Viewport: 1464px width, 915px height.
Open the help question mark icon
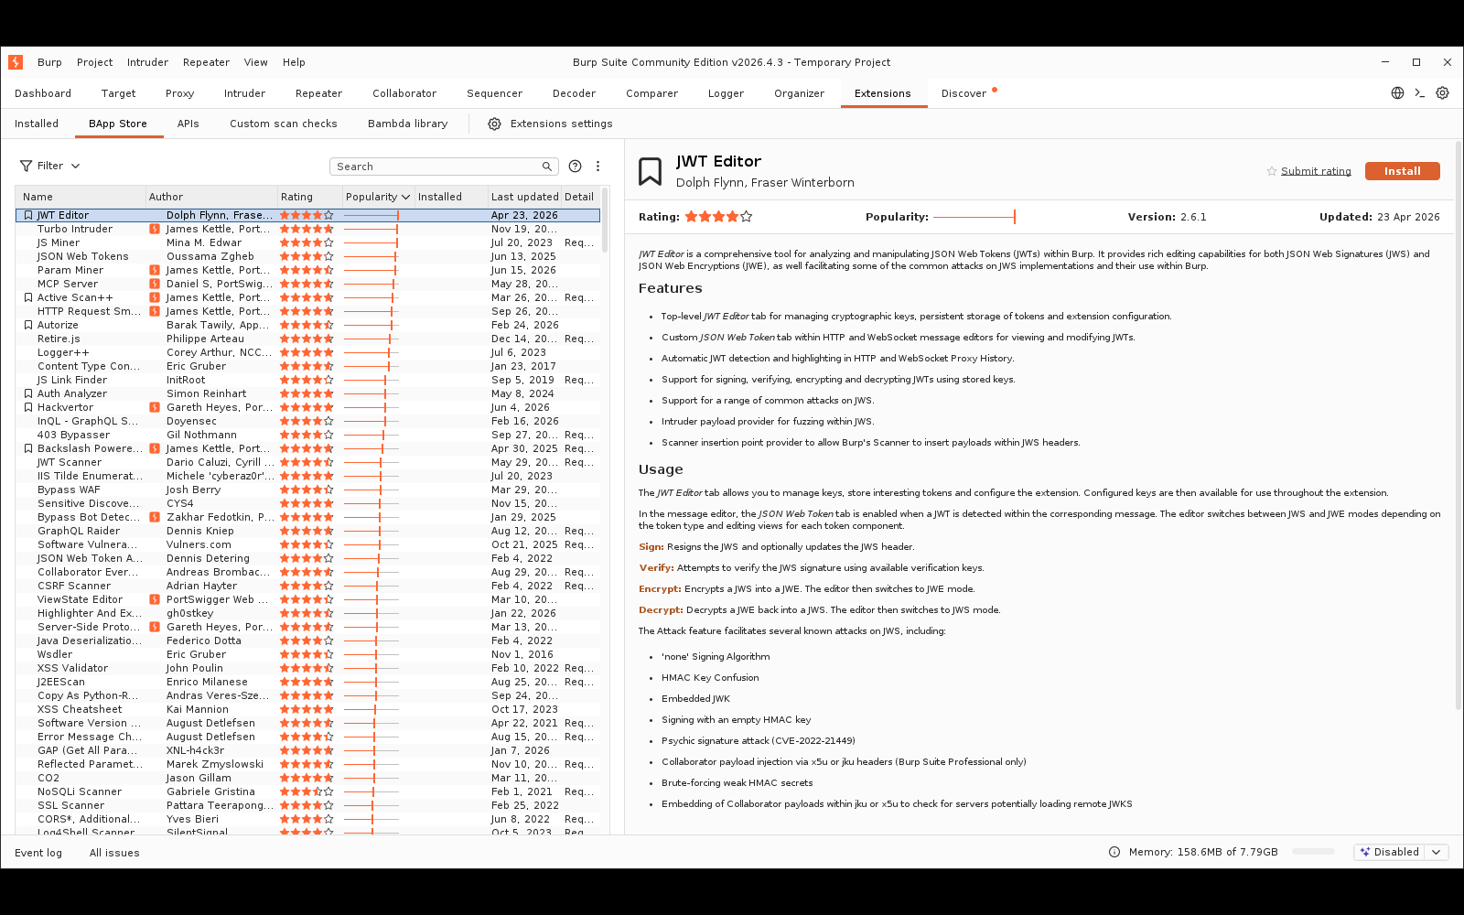(x=575, y=167)
